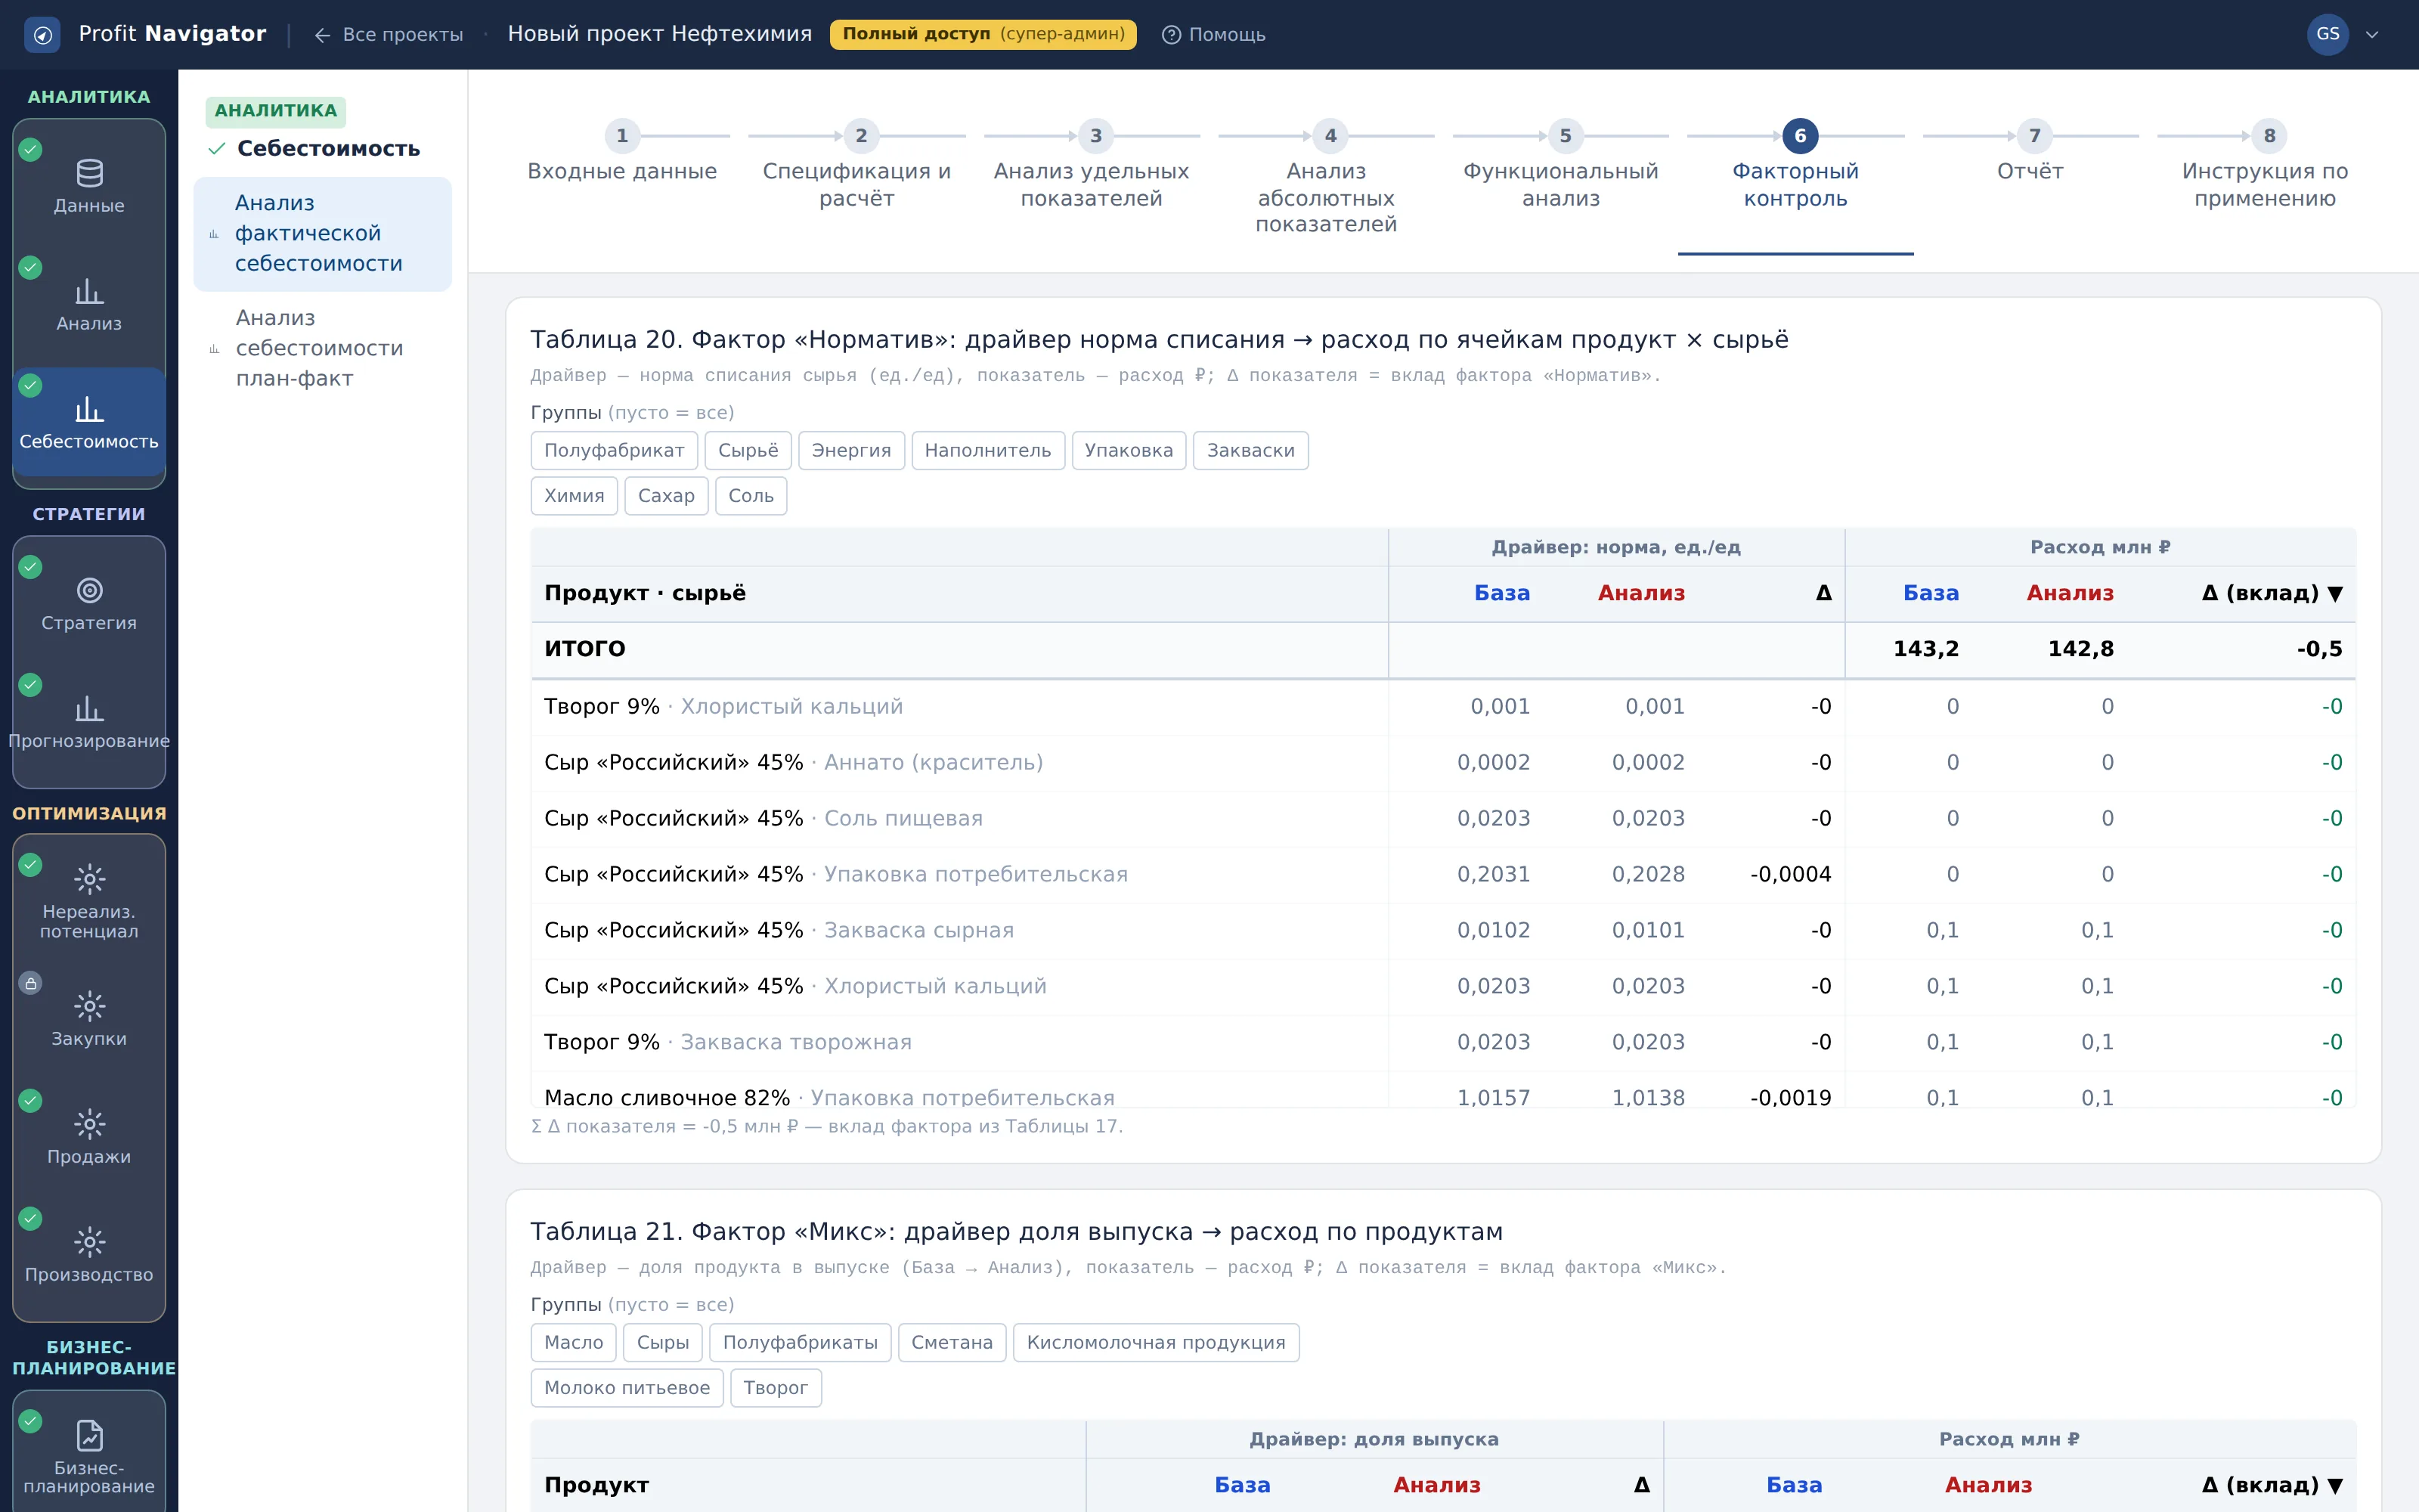This screenshot has height=1512, width=2419.
Task: Open the Бизнес-планирование document icon
Action: (89, 1436)
